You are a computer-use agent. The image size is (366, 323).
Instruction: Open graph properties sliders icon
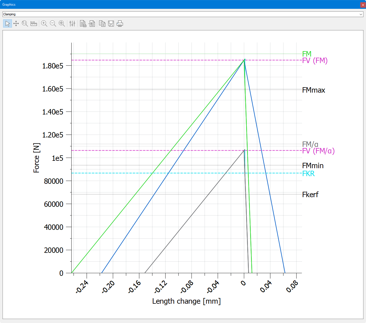72,24
